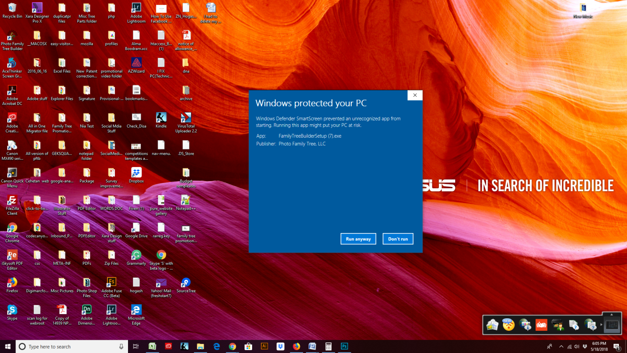The height and width of the screenshot is (353, 627).
Task: Open the Action Center notifications icon
Action: (617, 346)
